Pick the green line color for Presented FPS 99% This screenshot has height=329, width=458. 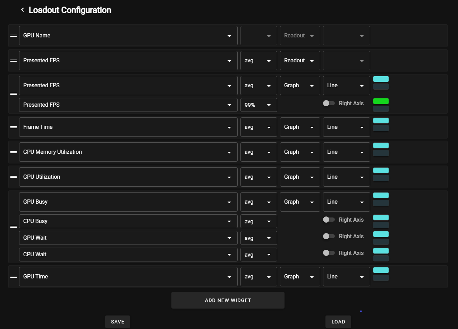[x=381, y=101]
